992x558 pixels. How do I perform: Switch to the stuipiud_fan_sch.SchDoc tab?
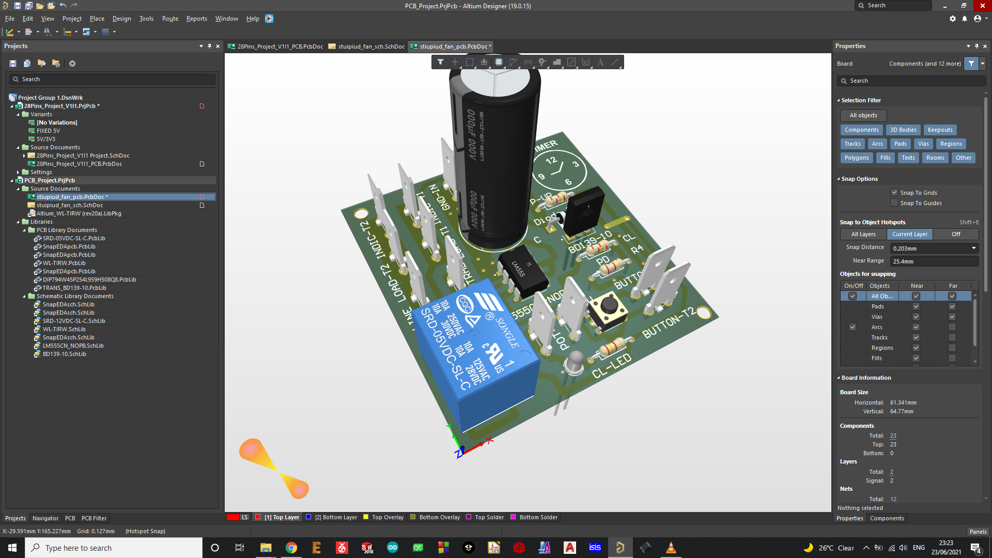(367, 47)
